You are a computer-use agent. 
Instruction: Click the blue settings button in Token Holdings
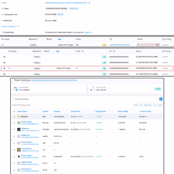point(161,99)
